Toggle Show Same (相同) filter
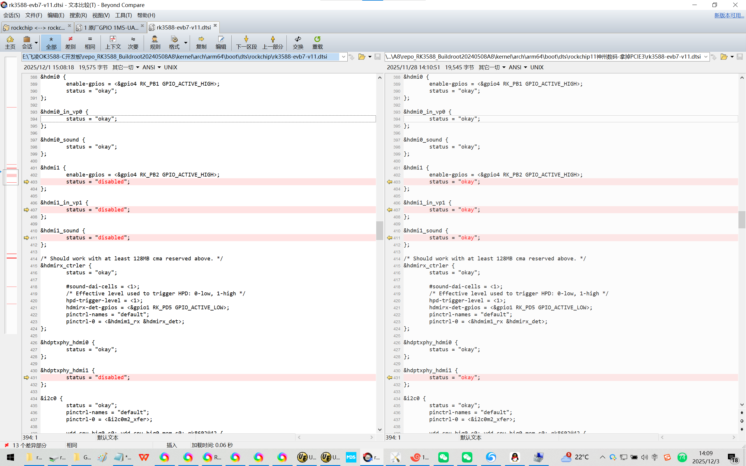746x466 pixels. pyautogui.click(x=90, y=42)
